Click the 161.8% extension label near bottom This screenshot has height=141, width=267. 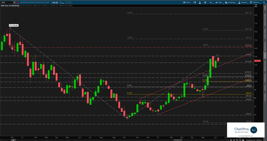(205, 121)
